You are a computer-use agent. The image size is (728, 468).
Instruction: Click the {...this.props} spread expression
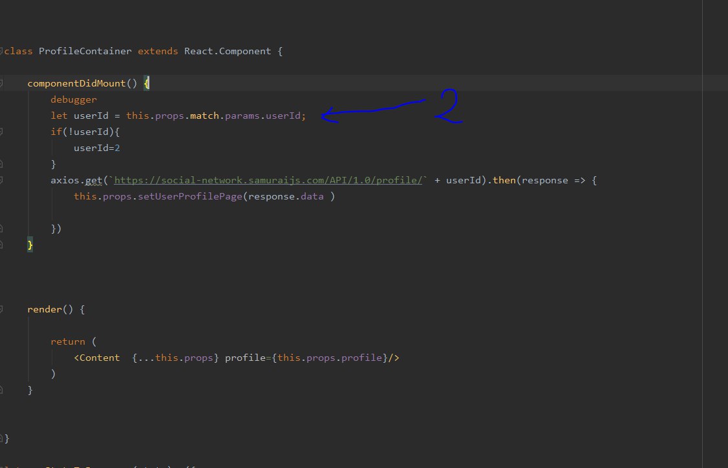(175, 358)
